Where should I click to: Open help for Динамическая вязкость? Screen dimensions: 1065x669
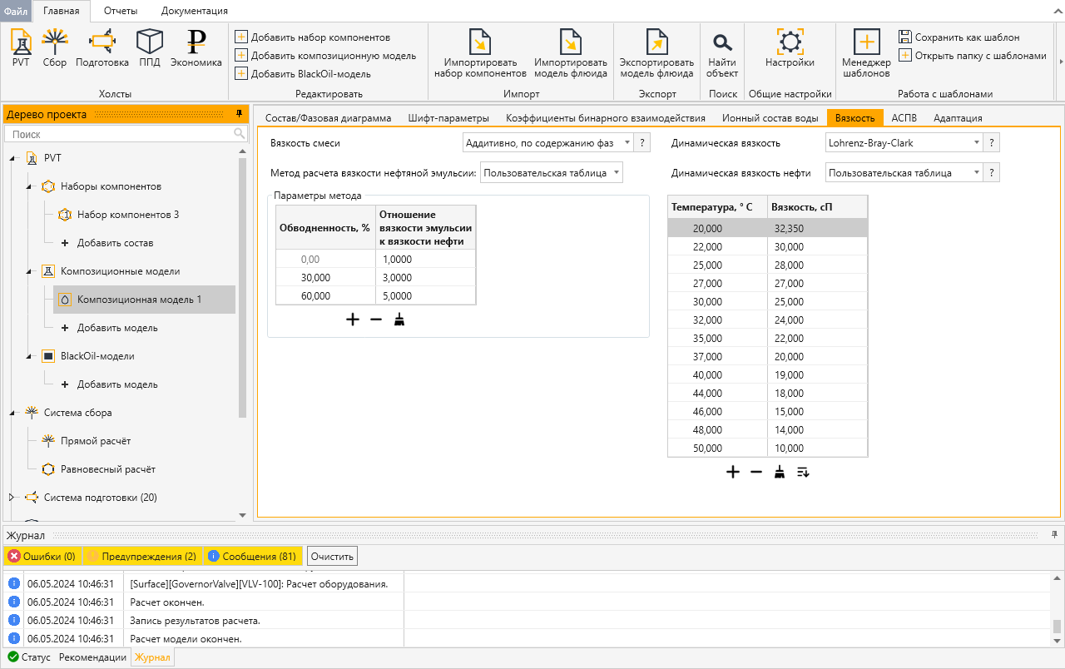coord(992,143)
